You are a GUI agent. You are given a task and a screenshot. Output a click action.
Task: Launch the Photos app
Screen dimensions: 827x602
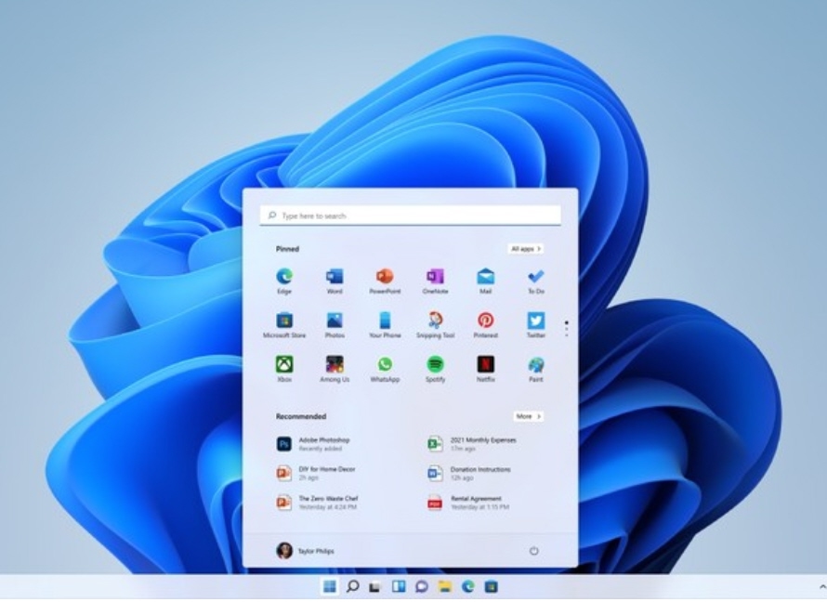(335, 325)
